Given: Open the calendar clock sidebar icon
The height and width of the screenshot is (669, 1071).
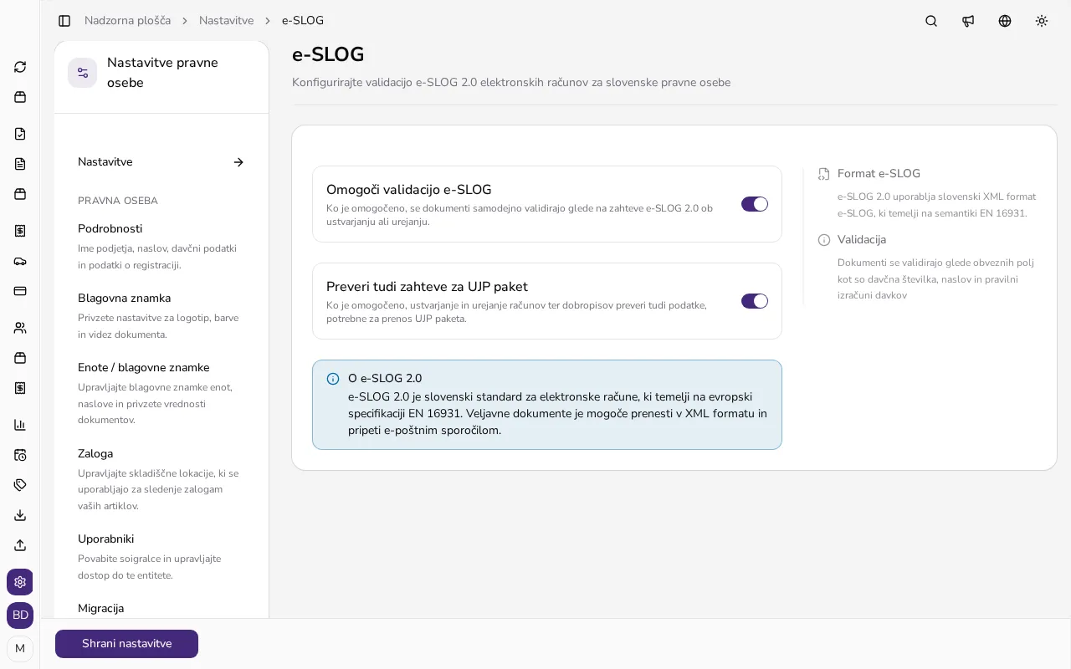Looking at the screenshot, I should click(20, 455).
